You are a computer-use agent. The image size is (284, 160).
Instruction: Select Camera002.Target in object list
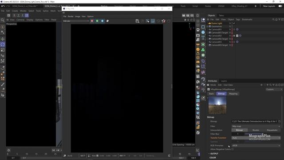(219, 39)
